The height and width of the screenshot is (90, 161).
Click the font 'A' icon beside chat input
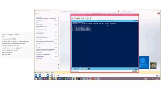pyautogui.click(x=59, y=65)
